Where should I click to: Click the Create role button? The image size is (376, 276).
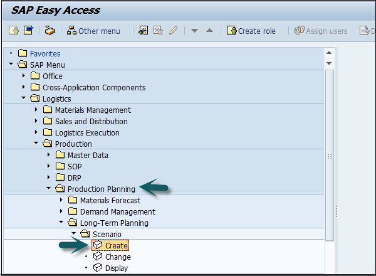[x=251, y=30]
